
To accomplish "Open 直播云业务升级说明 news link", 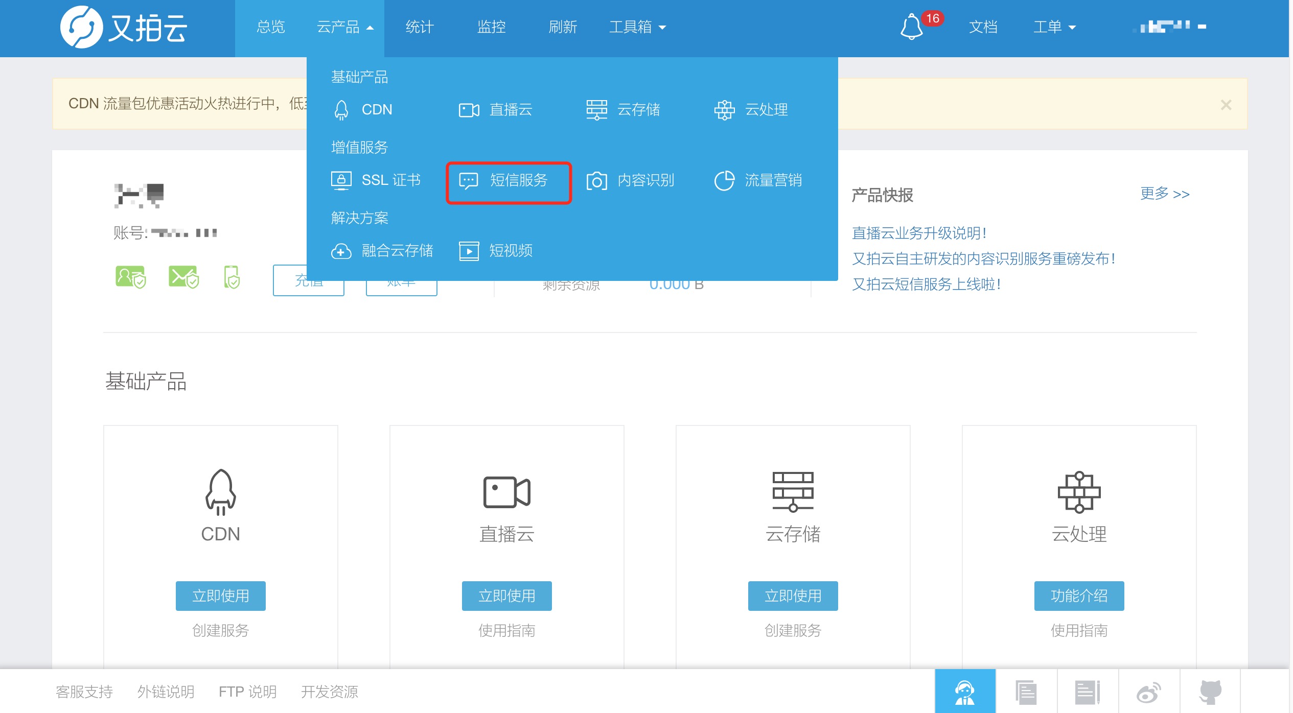I will 919,233.
